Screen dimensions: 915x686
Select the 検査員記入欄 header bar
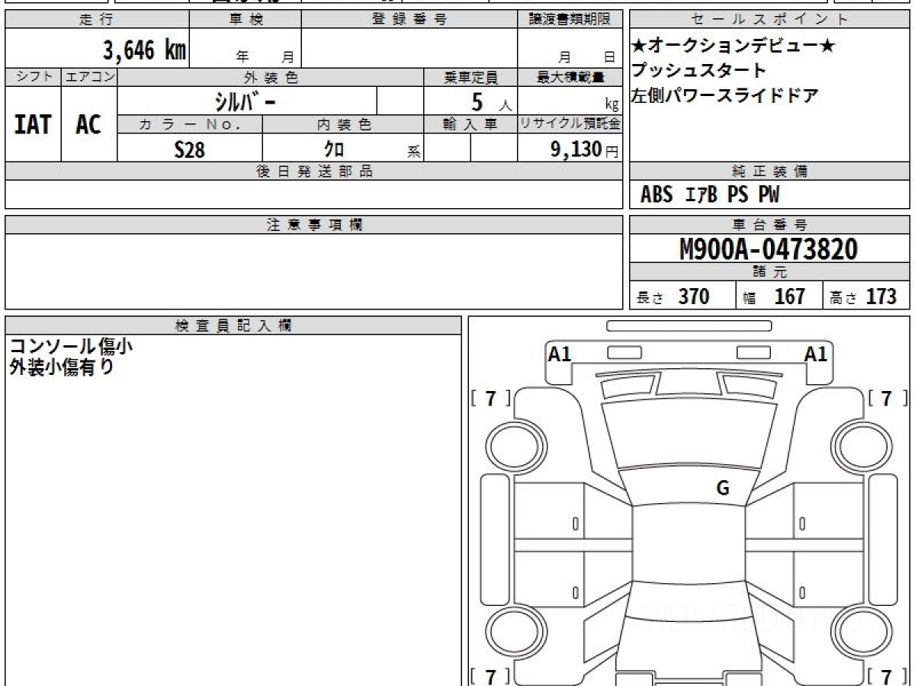point(233,325)
